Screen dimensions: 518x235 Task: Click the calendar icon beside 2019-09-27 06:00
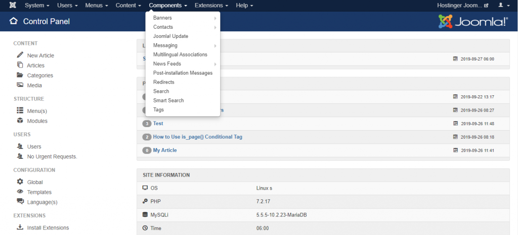click(x=455, y=59)
